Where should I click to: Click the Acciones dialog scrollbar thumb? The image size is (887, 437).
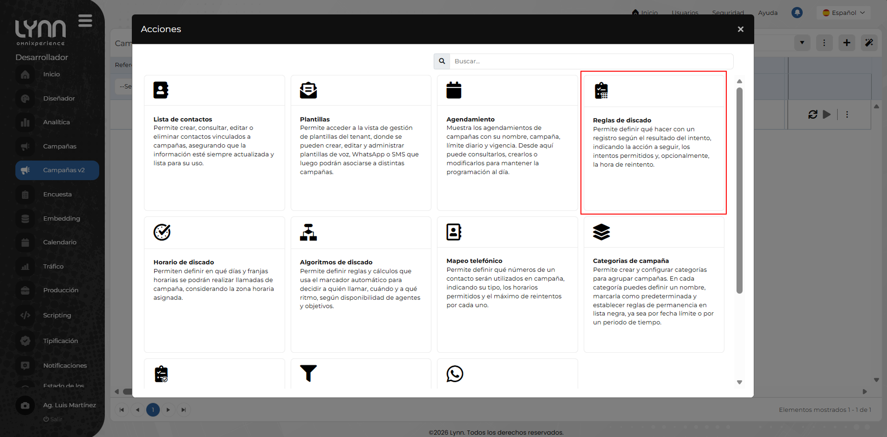[x=739, y=191]
